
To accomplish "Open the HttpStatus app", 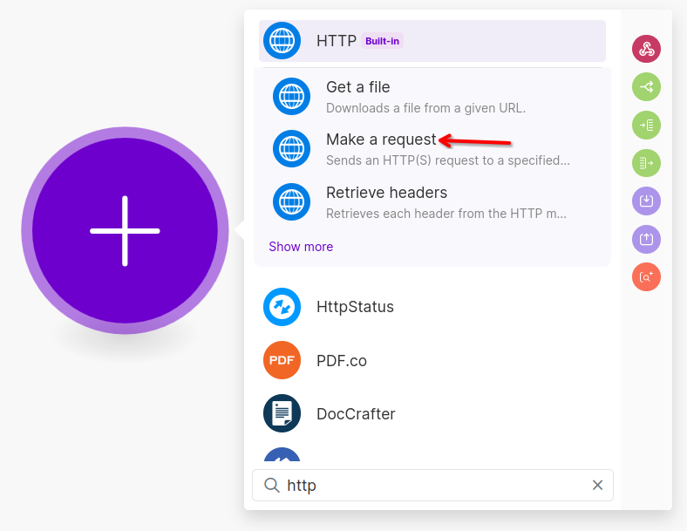I will coord(432,307).
